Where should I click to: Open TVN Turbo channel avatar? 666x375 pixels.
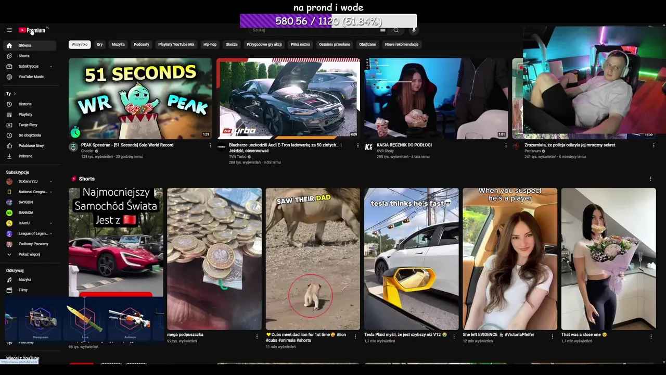click(x=221, y=147)
